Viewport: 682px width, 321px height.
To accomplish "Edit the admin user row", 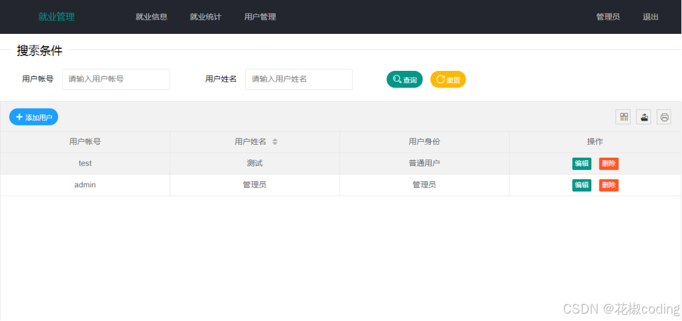I will (581, 185).
